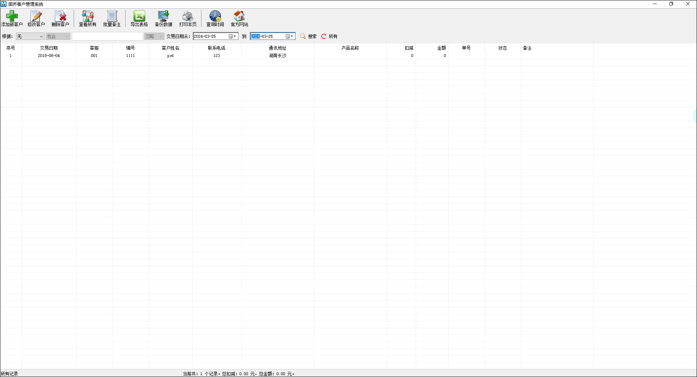Click the 当前共 record summary in status bar
Viewport: 697px width, 377px height.
click(239, 374)
